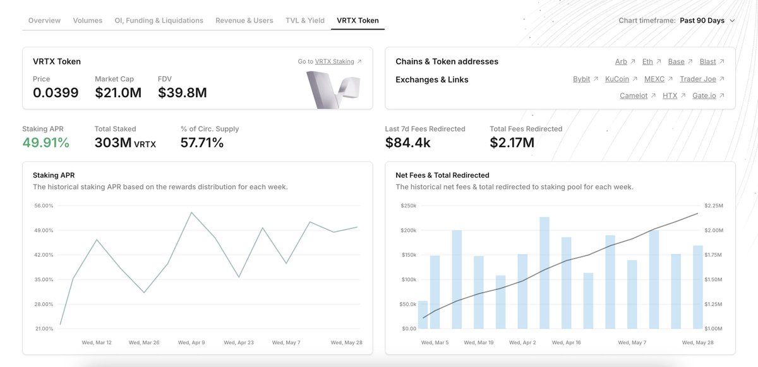Open the Eth token address link
The width and height of the screenshot is (758, 367).
click(647, 62)
